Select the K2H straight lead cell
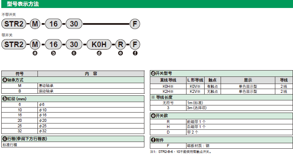The height and width of the screenshot is (155, 293). [x=168, y=92]
